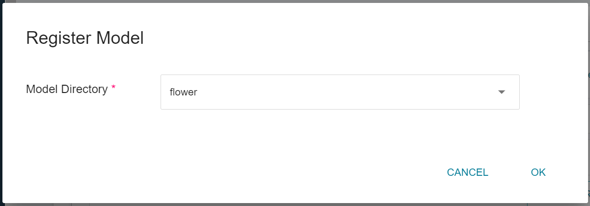590x206 pixels.
Task: Expand the Model Directory dropdown arrow
Action: (x=501, y=92)
